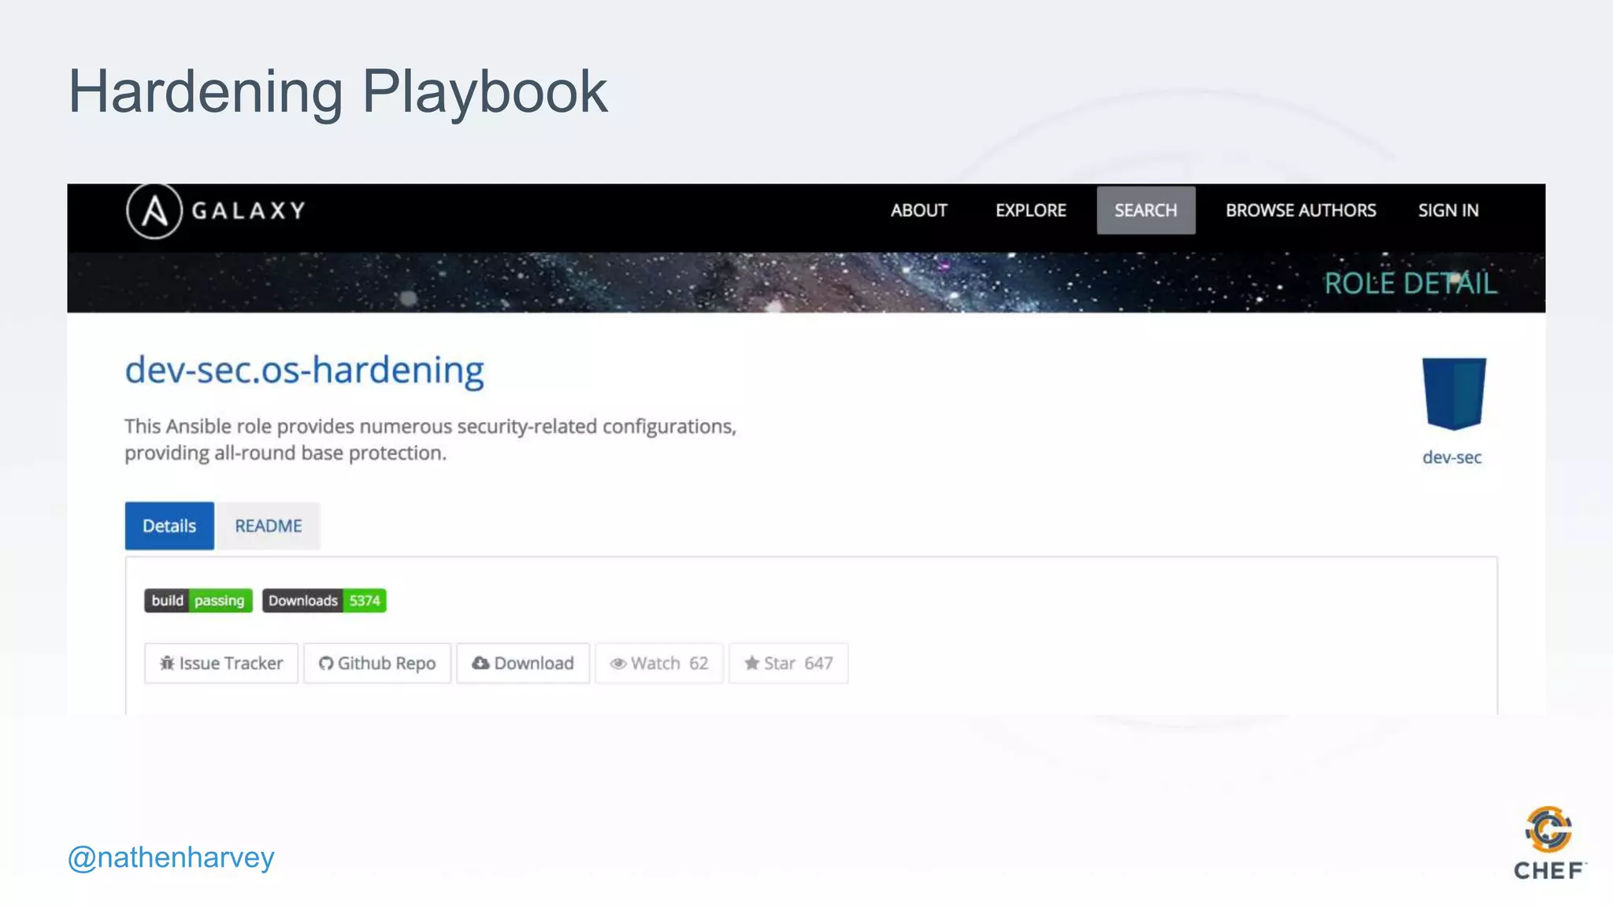
Task: Click the Download button
Action: point(523,664)
